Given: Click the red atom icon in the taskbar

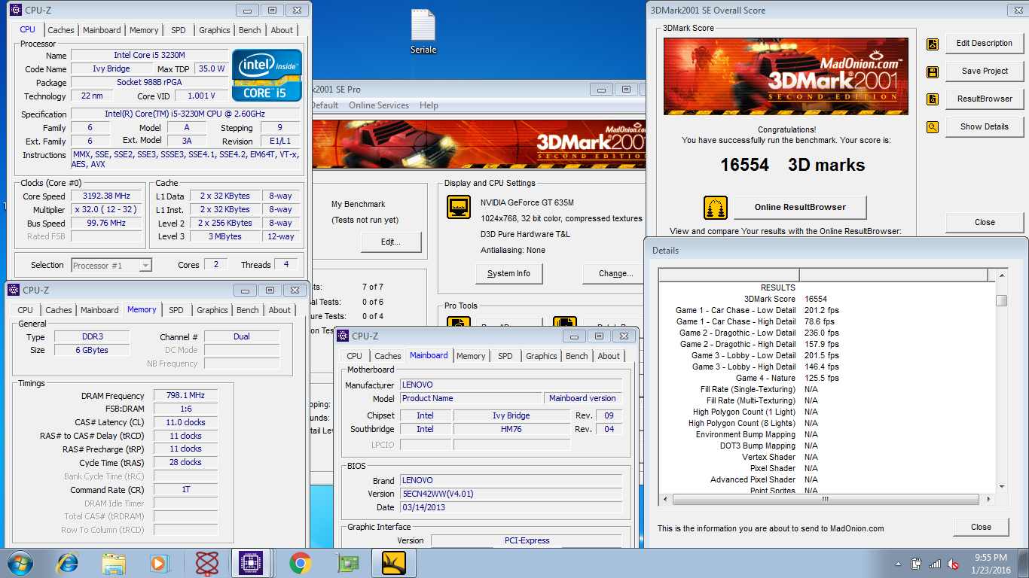Looking at the screenshot, I should [206, 563].
